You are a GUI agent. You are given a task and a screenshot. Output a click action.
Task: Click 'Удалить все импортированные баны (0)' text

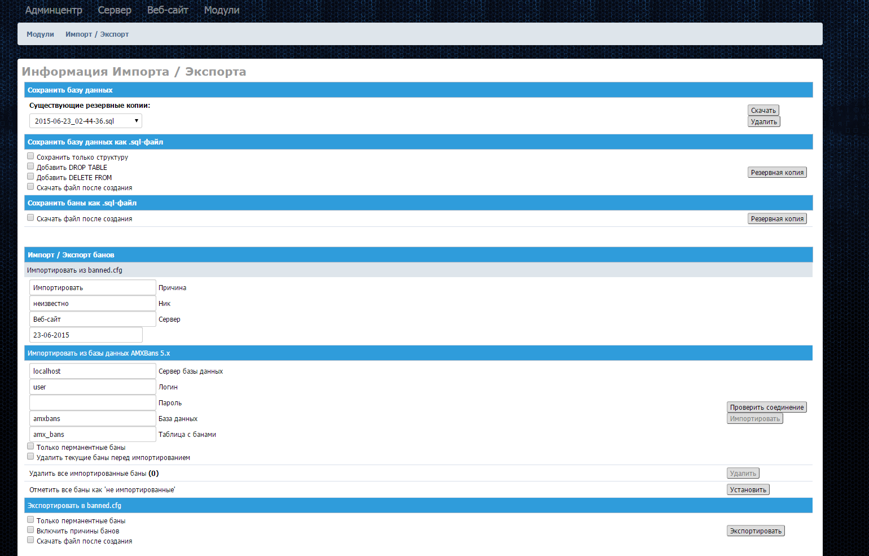point(94,474)
